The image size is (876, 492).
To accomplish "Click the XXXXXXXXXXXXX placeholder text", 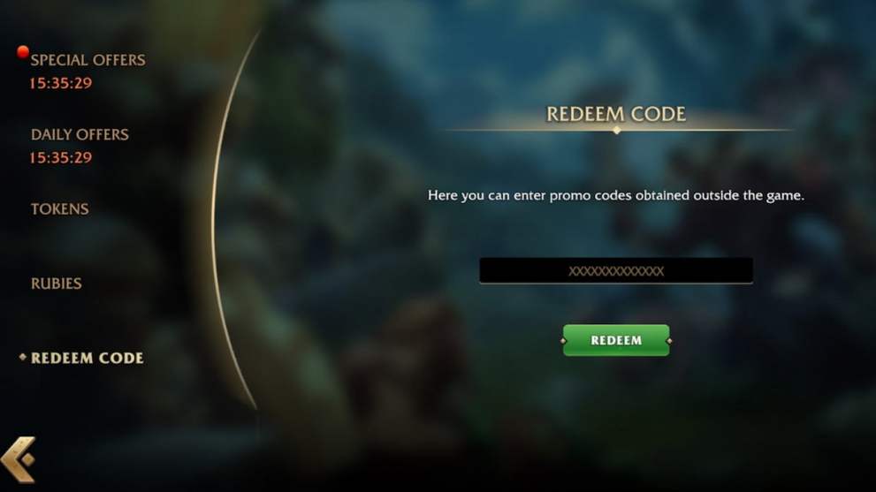I will [x=616, y=271].
